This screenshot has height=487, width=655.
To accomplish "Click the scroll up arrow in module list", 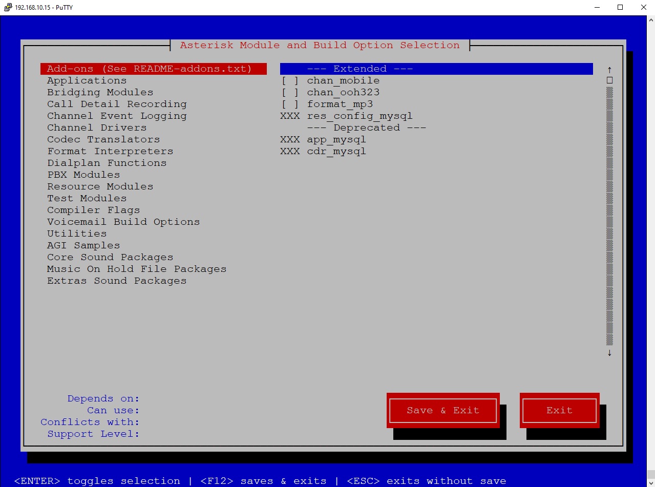I will pos(609,69).
